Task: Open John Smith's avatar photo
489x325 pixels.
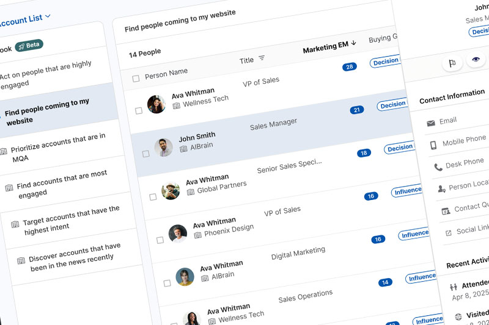Action: click(x=163, y=147)
